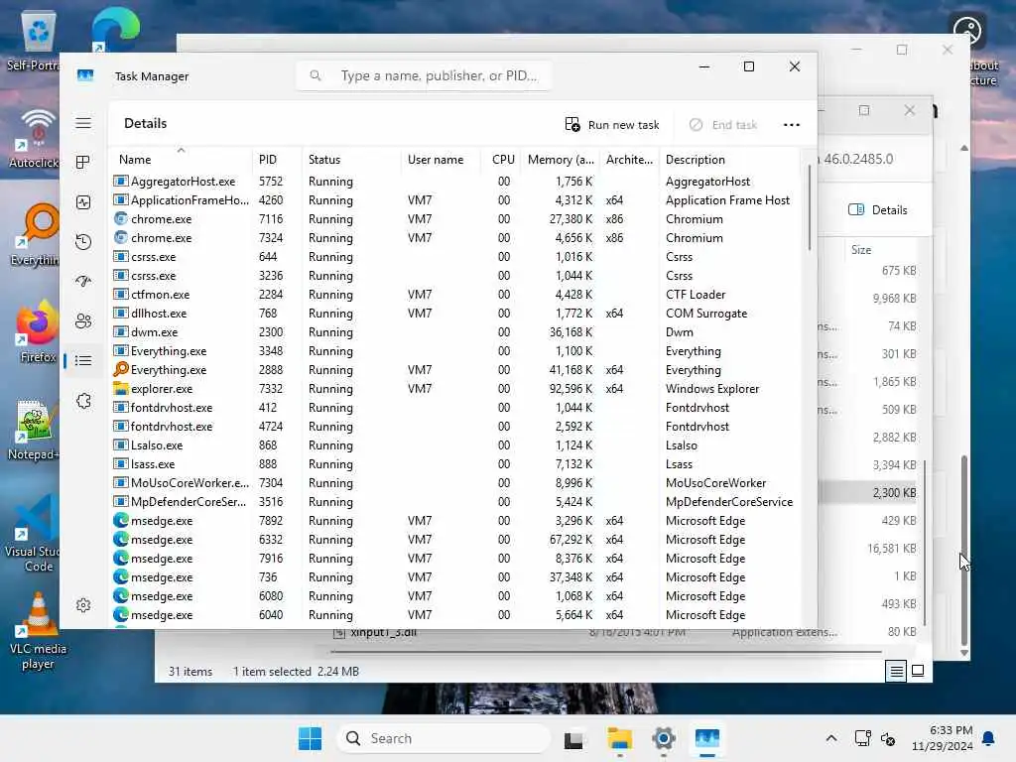Sort by the Architecture column header
This screenshot has width=1016, height=762.
[x=629, y=160]
